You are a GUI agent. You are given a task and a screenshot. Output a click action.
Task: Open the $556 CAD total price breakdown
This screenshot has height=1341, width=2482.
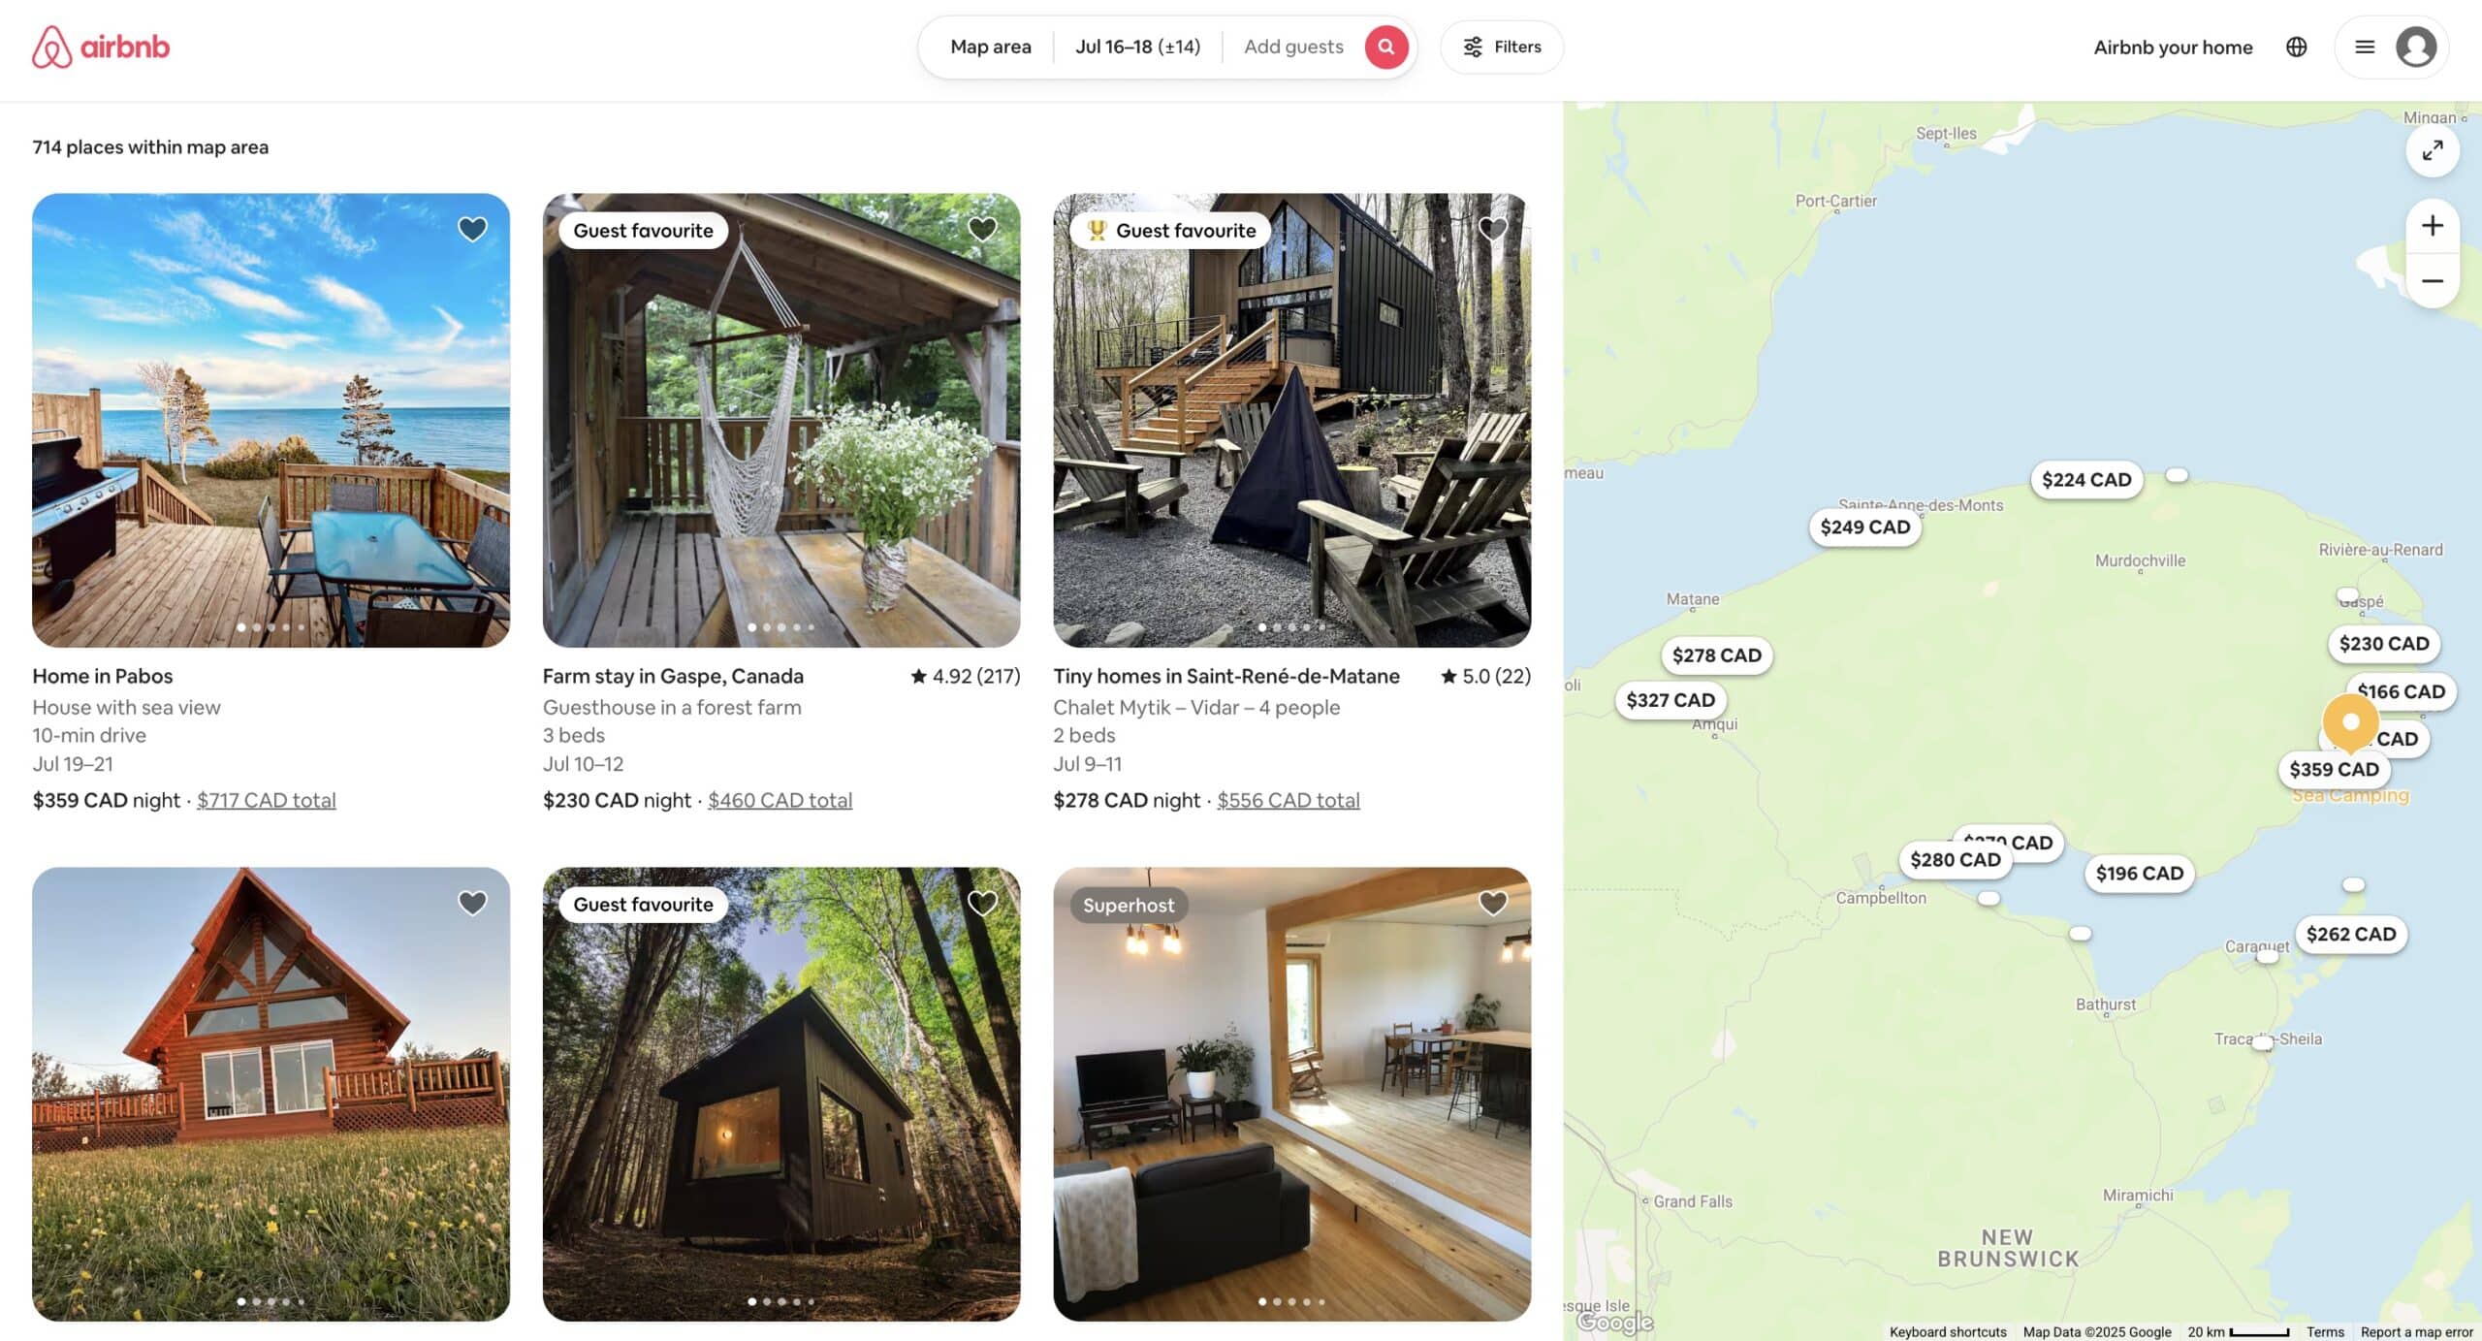click(1289, 800)
